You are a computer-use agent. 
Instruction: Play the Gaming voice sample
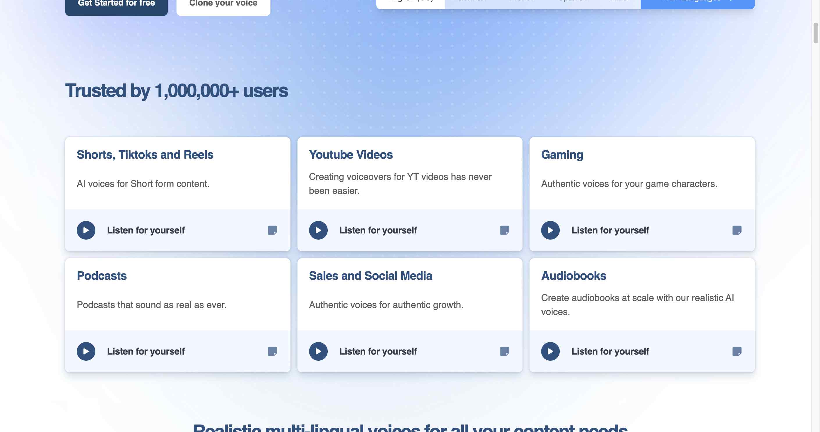pyautogui.click(x=550, y=230)
